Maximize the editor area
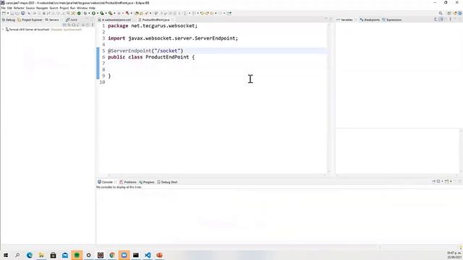This screenshot has height=260, width=463. (331, 19)
